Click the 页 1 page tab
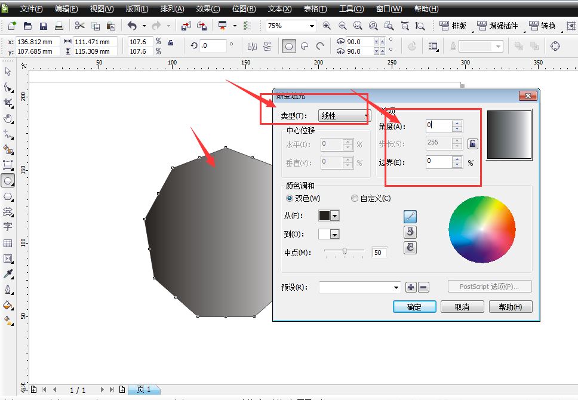 (x=143, y=390)
